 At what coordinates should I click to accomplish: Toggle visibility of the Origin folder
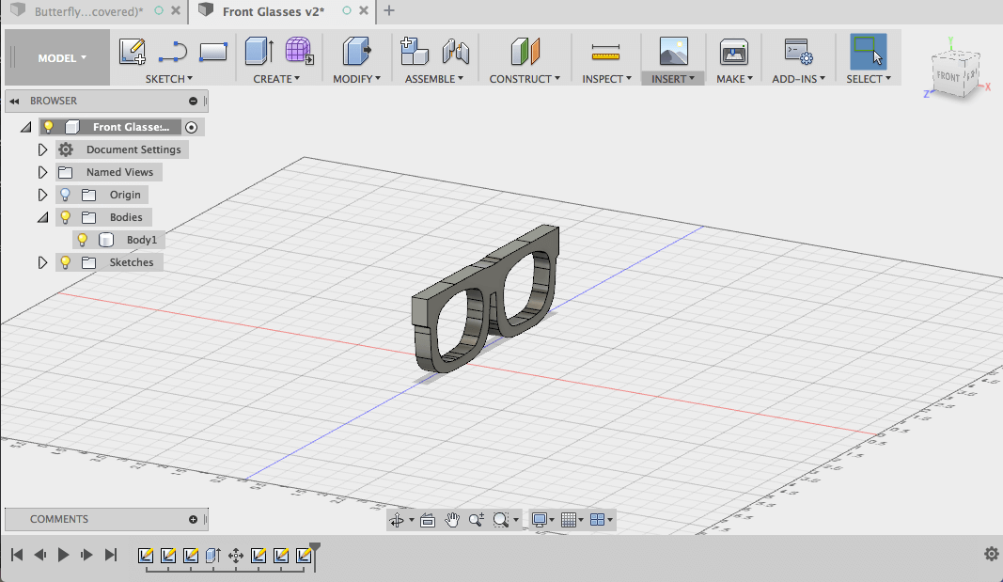coord(65,195)
